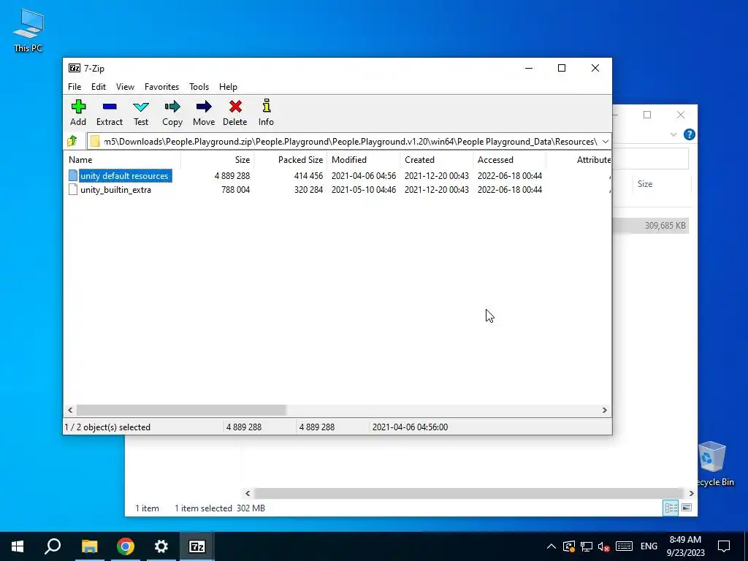Open the Edit menu
Screen dimensions: 748x561
[99, 87]
